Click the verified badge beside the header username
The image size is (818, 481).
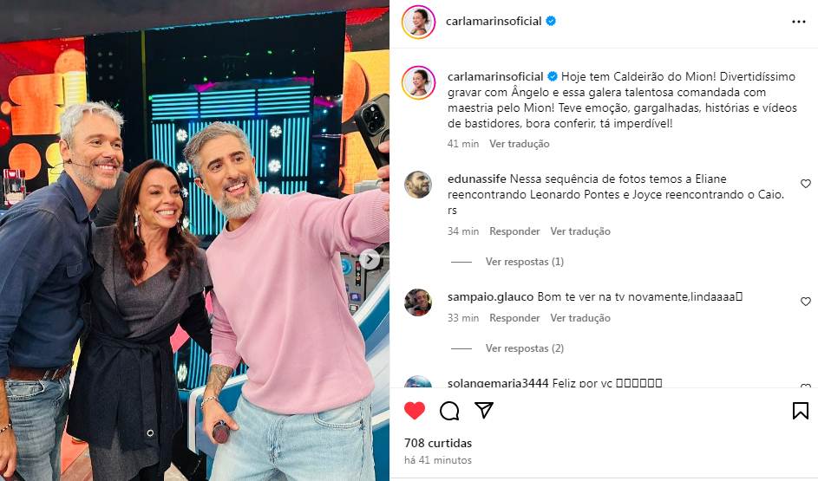point(551,21)
